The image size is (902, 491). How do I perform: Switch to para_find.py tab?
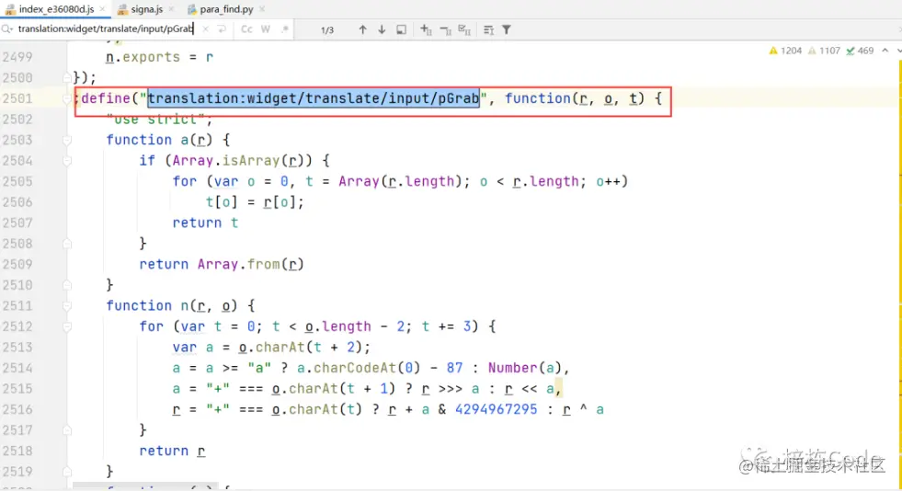pyautogui.click(x=227, y=9)
